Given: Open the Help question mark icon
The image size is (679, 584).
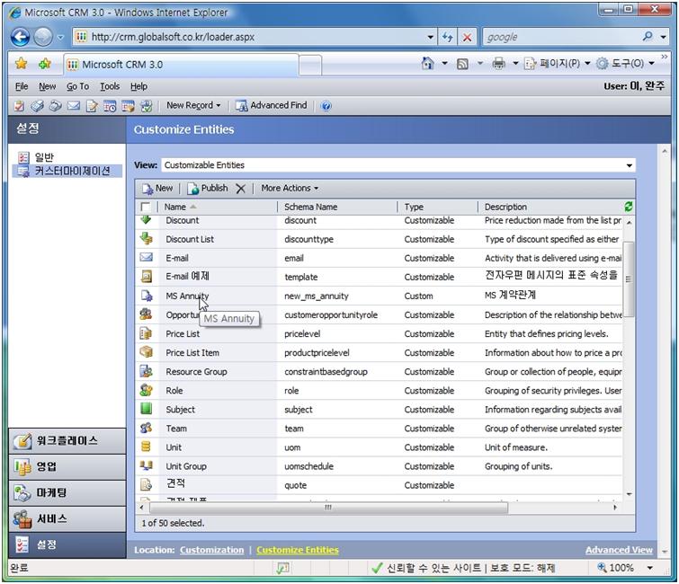Looking at the screenshot, I should 326,105.
